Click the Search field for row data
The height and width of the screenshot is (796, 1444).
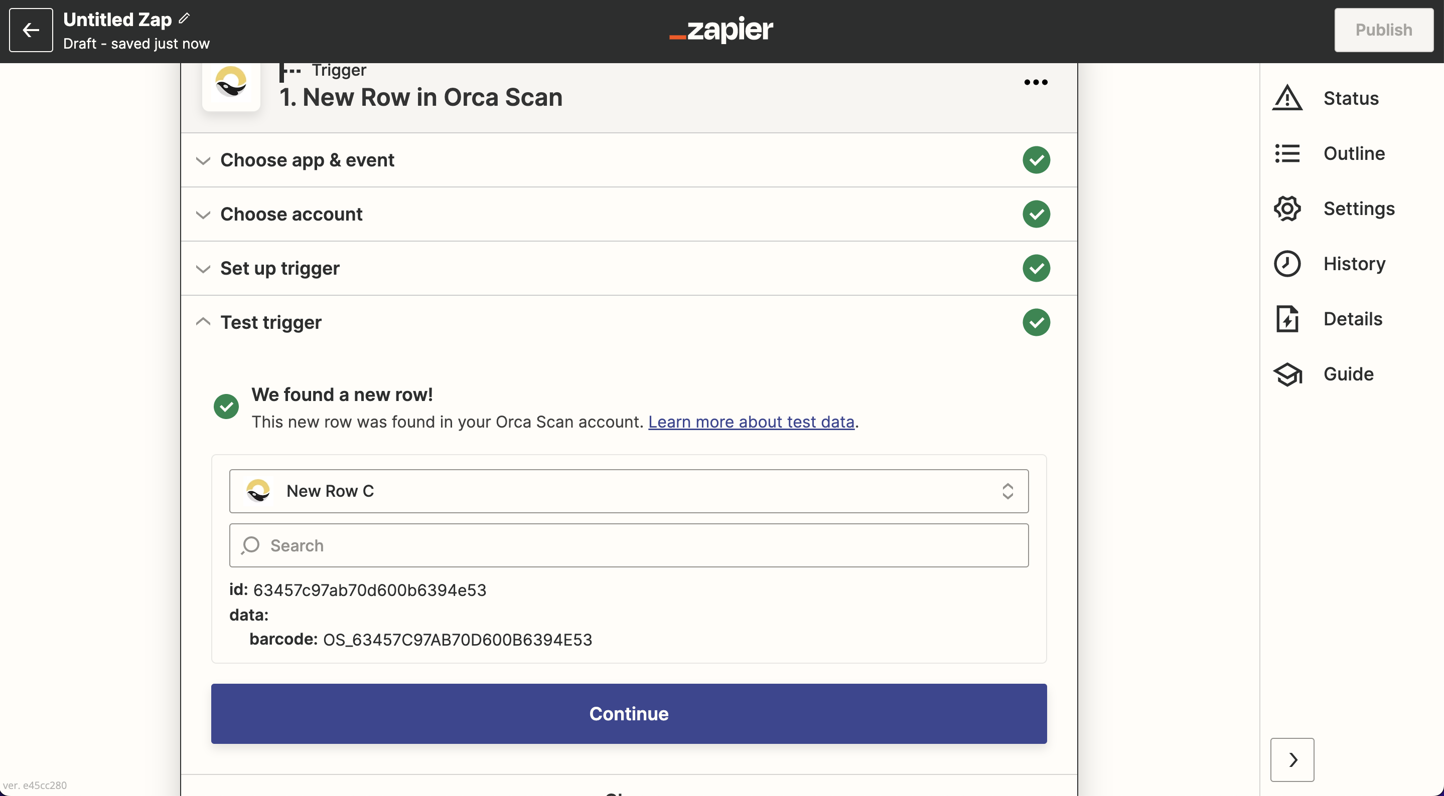(628, 545)
